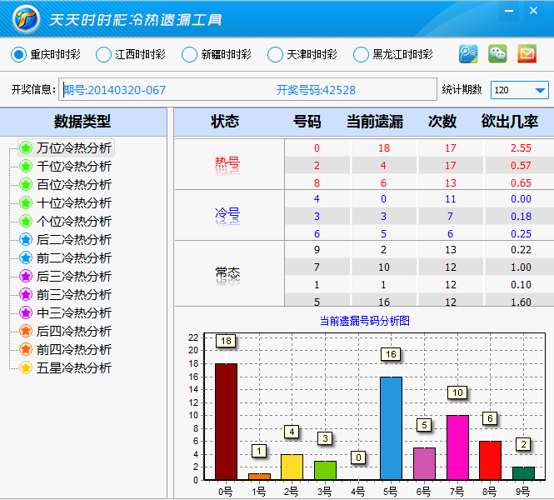554x500 pixels.
Task: Click the 常态 status cell
Action: (x=229, y=273)
